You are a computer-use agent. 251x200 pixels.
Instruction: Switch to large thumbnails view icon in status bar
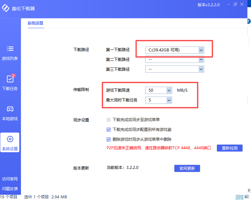coord(247,197)
